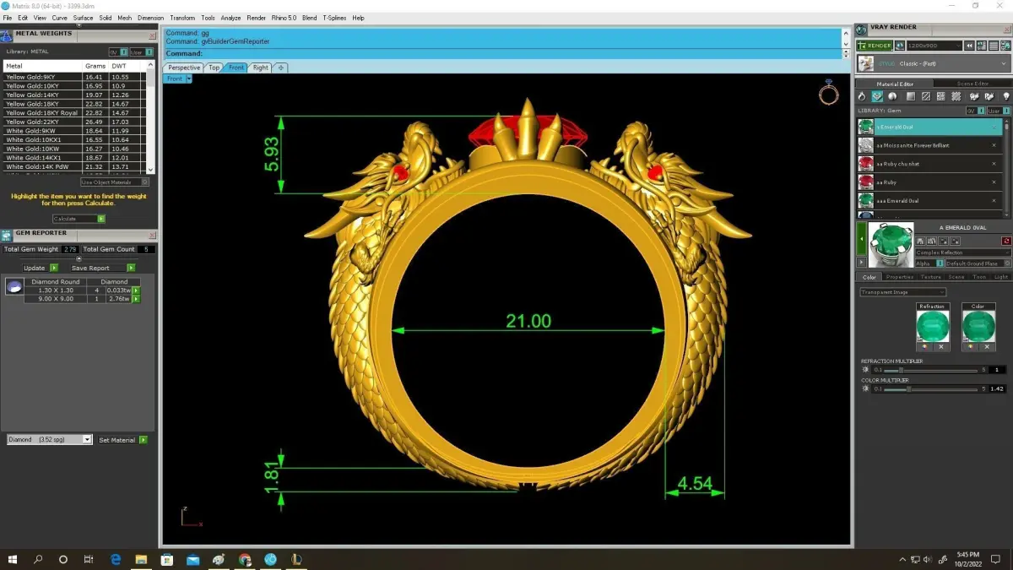Remove the aa Ruby material with its X
1013x570 pixels.
click(994, 182)
